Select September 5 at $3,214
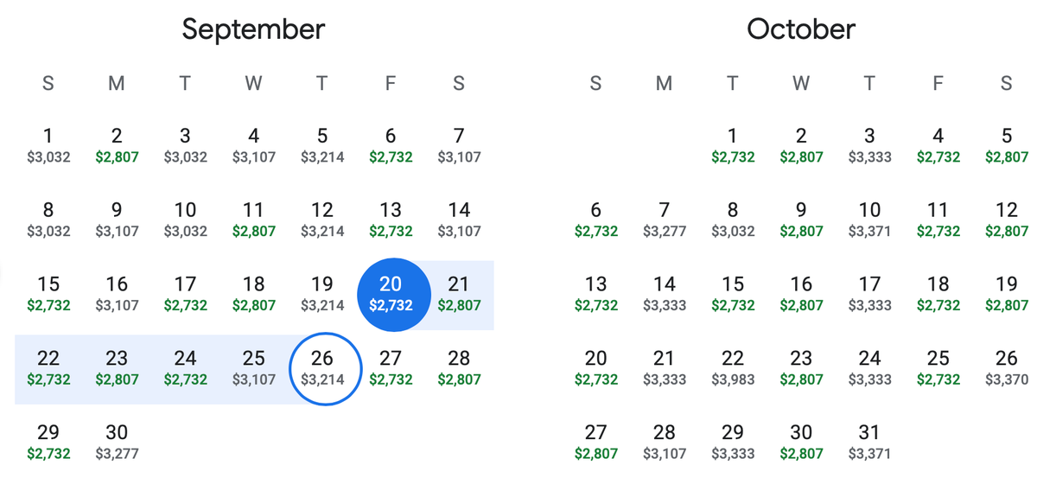The image size is (1037, 478). [322, 146]
